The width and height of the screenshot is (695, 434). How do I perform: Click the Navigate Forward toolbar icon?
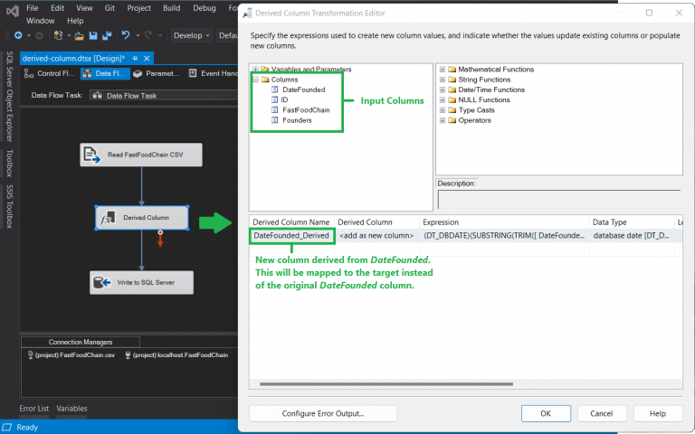click(39, 35)
